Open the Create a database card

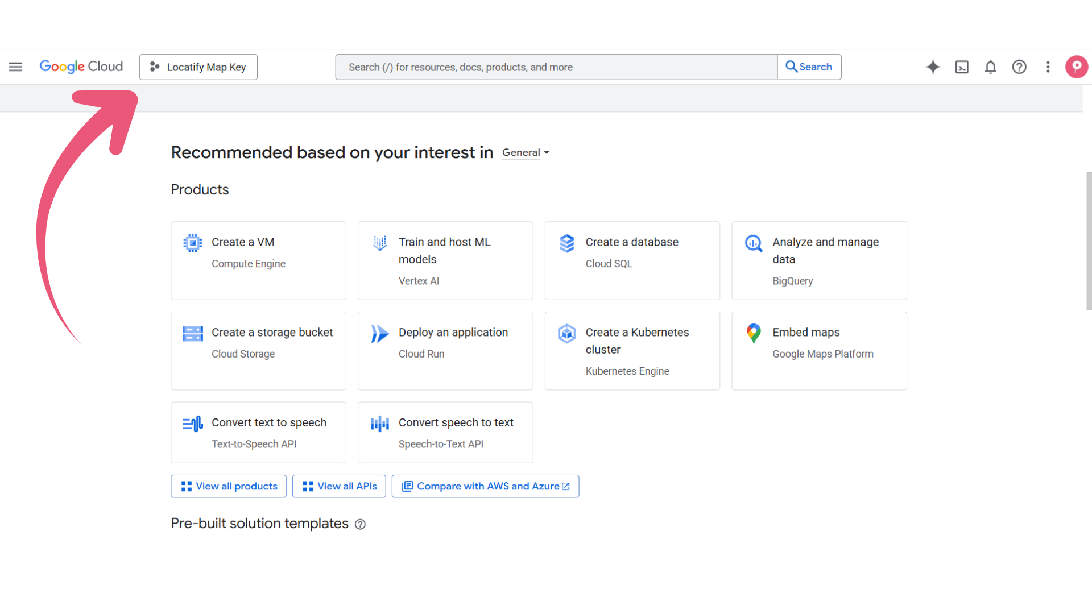(632, 260)
